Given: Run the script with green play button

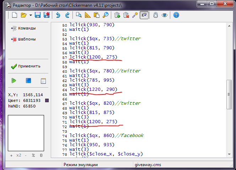Looking at the screenshot, I should point(14,81).
